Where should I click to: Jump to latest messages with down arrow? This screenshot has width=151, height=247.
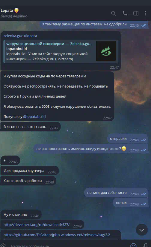[142, 230]
